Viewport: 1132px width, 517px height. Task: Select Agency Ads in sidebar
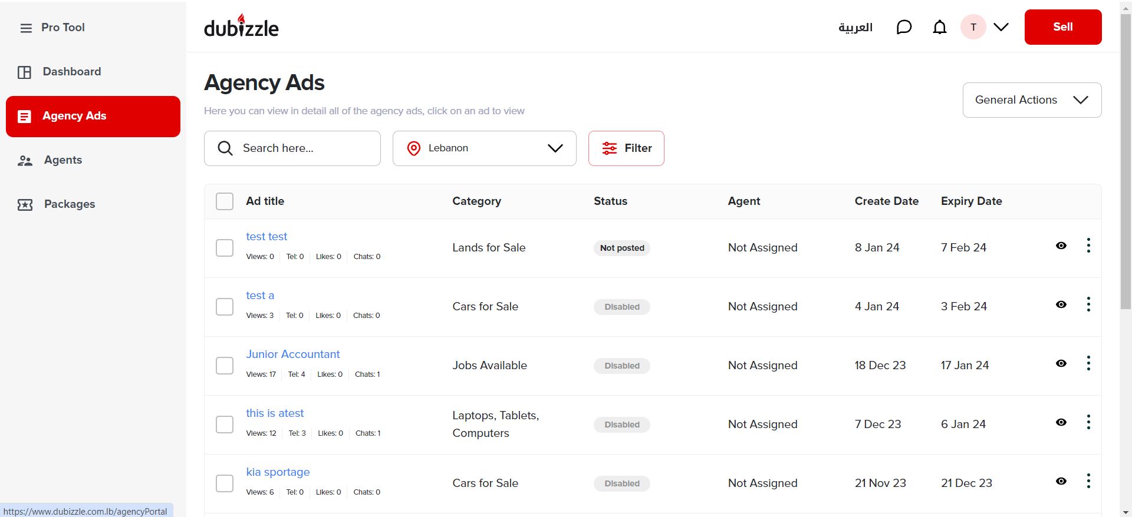pyautogui.click(x=93, y=117)
